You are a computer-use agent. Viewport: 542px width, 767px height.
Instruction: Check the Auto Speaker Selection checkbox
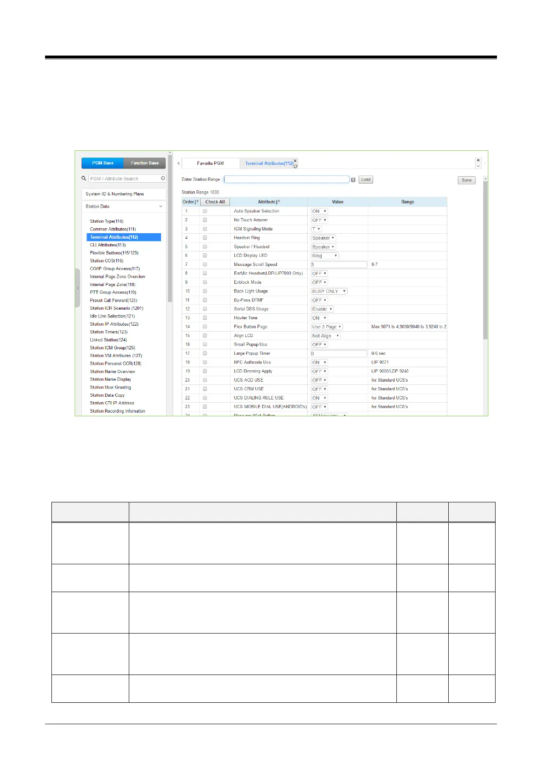(205, 211)
